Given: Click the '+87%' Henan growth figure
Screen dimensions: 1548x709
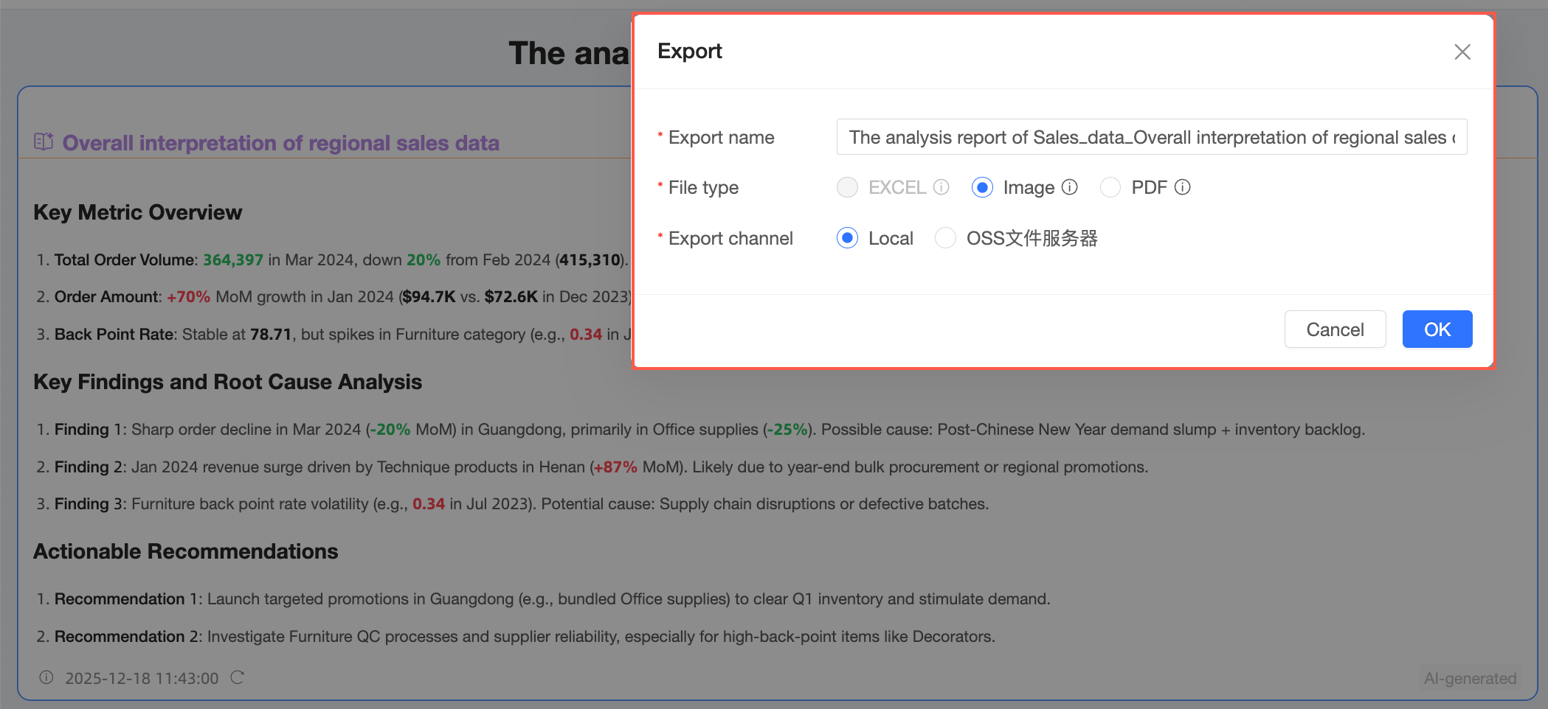Looking at the screenshot, I should (615, 467).
